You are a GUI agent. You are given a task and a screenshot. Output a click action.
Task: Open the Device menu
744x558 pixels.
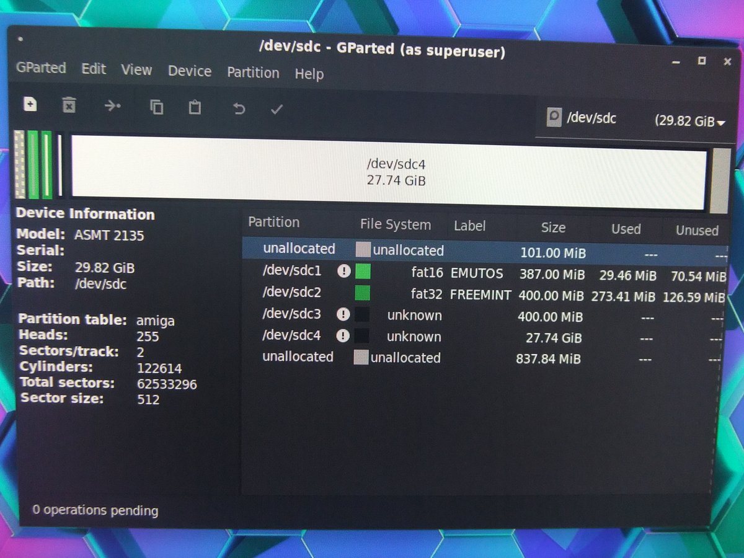click(x=190, y=71)
